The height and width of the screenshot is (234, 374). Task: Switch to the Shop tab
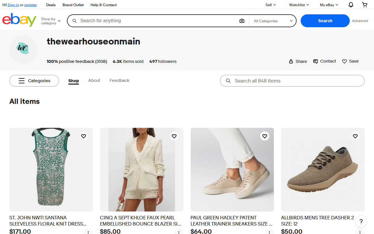click(74, 81)
